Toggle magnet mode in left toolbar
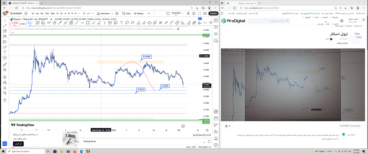 tap(5, 77)
